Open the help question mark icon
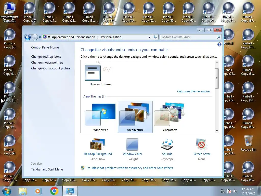Viewport: 261px width, 196px height. coord(219,44)
